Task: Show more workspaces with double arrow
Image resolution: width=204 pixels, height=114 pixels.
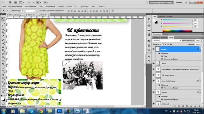Action: coord(186,3)
